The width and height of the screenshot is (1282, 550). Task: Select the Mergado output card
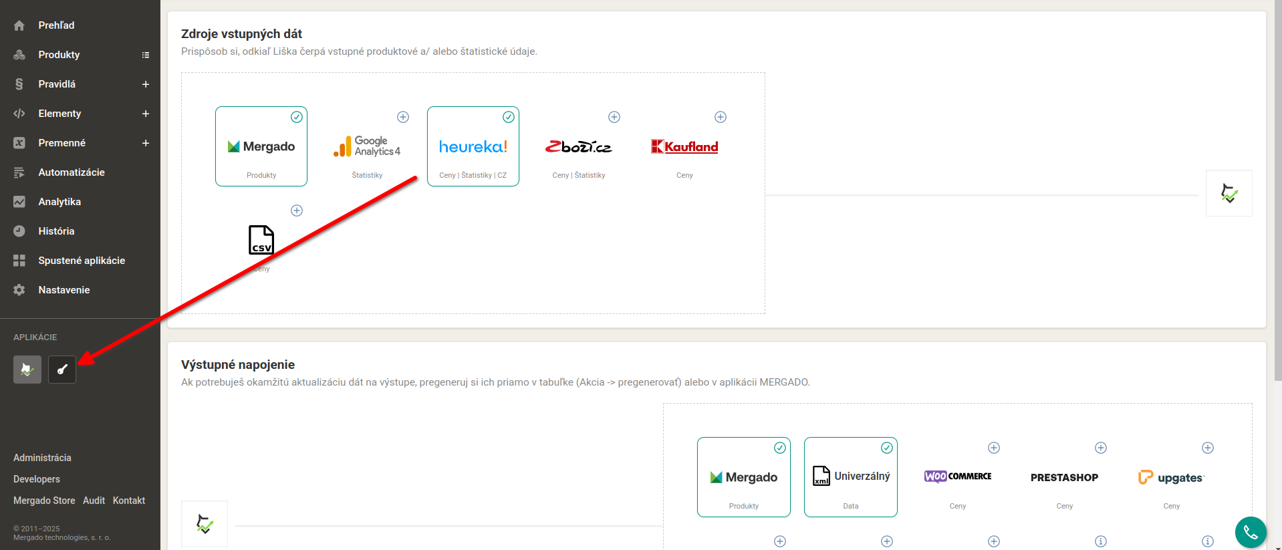click(744, 477)
